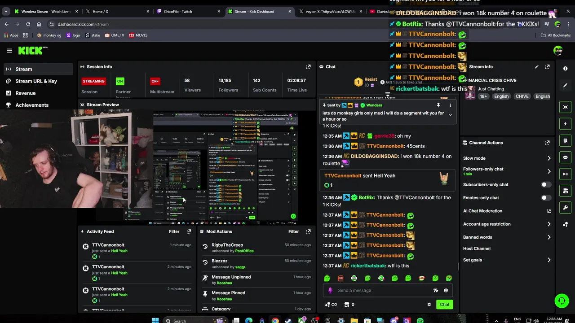Select Stream in left sidebar

(39, 69)
